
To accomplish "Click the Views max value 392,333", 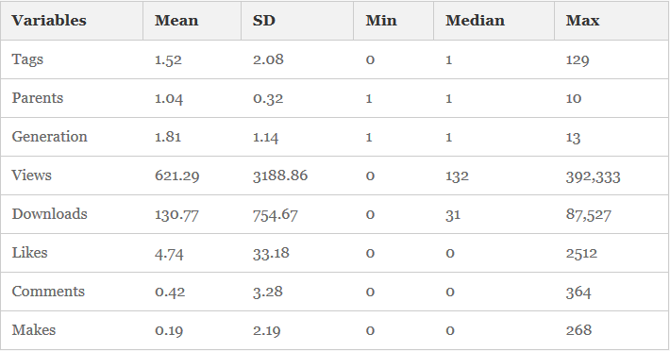I will tap(593, 175).
